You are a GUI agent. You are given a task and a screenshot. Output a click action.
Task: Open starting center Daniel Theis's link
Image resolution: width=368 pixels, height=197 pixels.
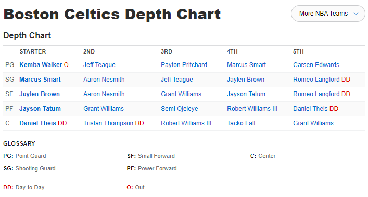click(37, 123)
